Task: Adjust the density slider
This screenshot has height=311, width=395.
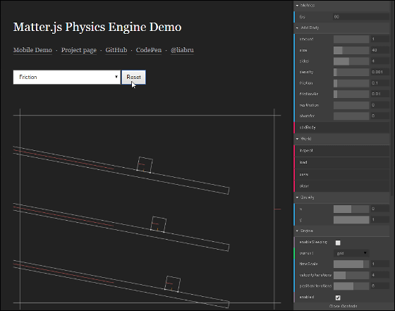Action: click(351, 72)
